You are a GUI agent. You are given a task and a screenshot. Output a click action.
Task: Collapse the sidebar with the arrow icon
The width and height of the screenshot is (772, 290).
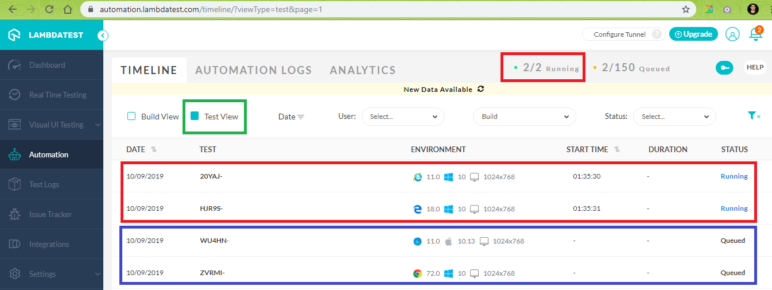point(103,36)
